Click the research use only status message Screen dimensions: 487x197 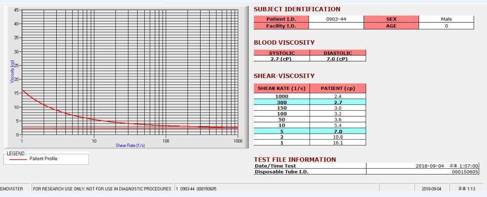(102, 189)
